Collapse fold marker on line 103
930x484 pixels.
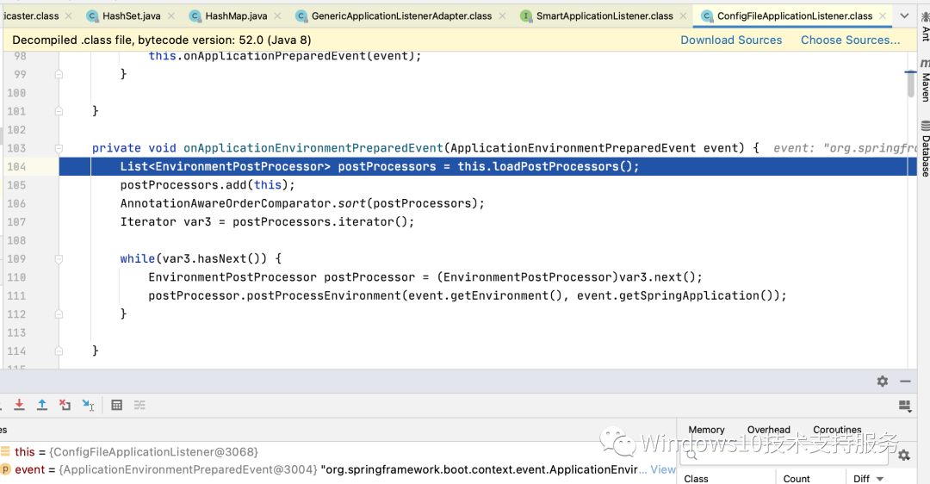(59, 148)
